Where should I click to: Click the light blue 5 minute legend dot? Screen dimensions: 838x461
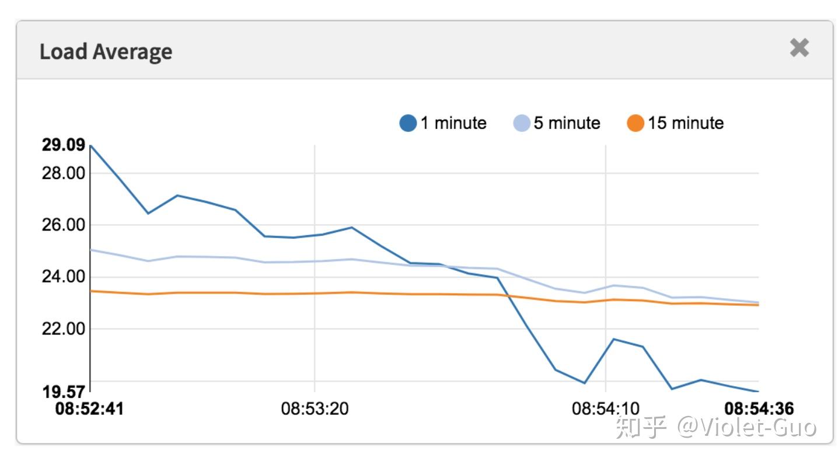click(521, 123)
